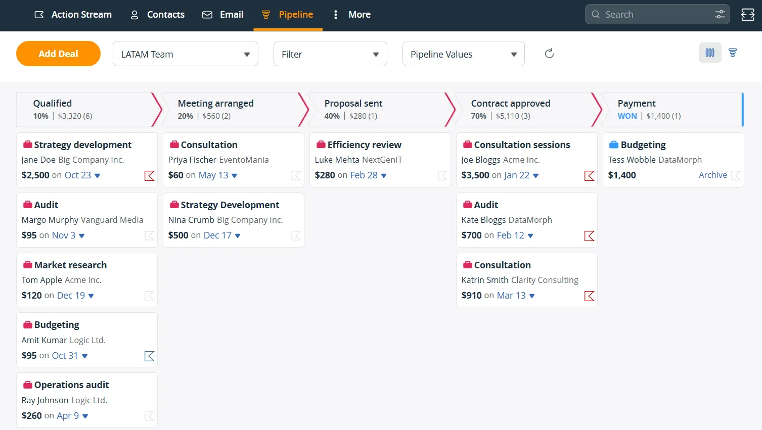Click blue briefcase icon on Tess Wobble's Budgeting
This screenshot has width=762, height=430.
[614, 145]
